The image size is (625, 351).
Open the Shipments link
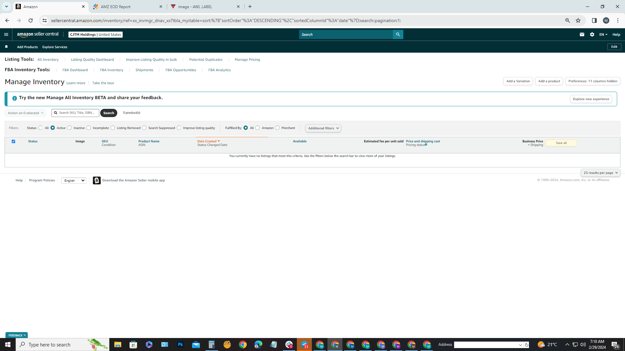click(144, 70)
